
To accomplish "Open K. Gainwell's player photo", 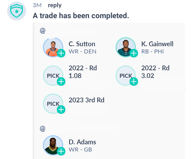I will click(x=126, y=47).
